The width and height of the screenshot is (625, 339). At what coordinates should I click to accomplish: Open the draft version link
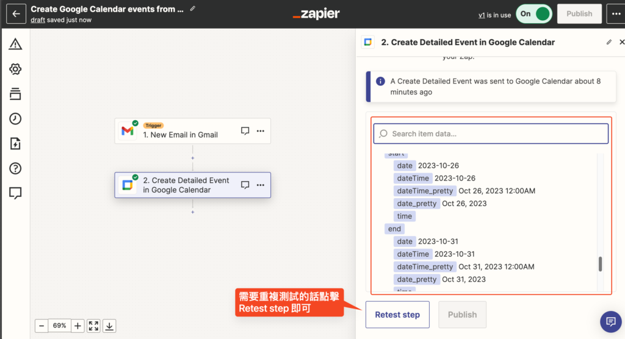pyautogui.click(x=38, y=20)
